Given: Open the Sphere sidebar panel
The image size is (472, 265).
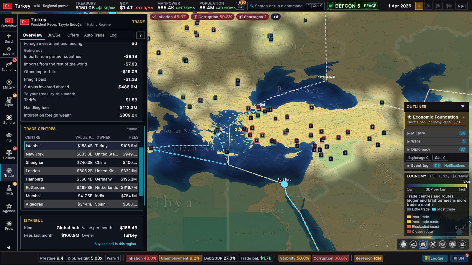Looking at the screenshot, I should coord(9,120).
